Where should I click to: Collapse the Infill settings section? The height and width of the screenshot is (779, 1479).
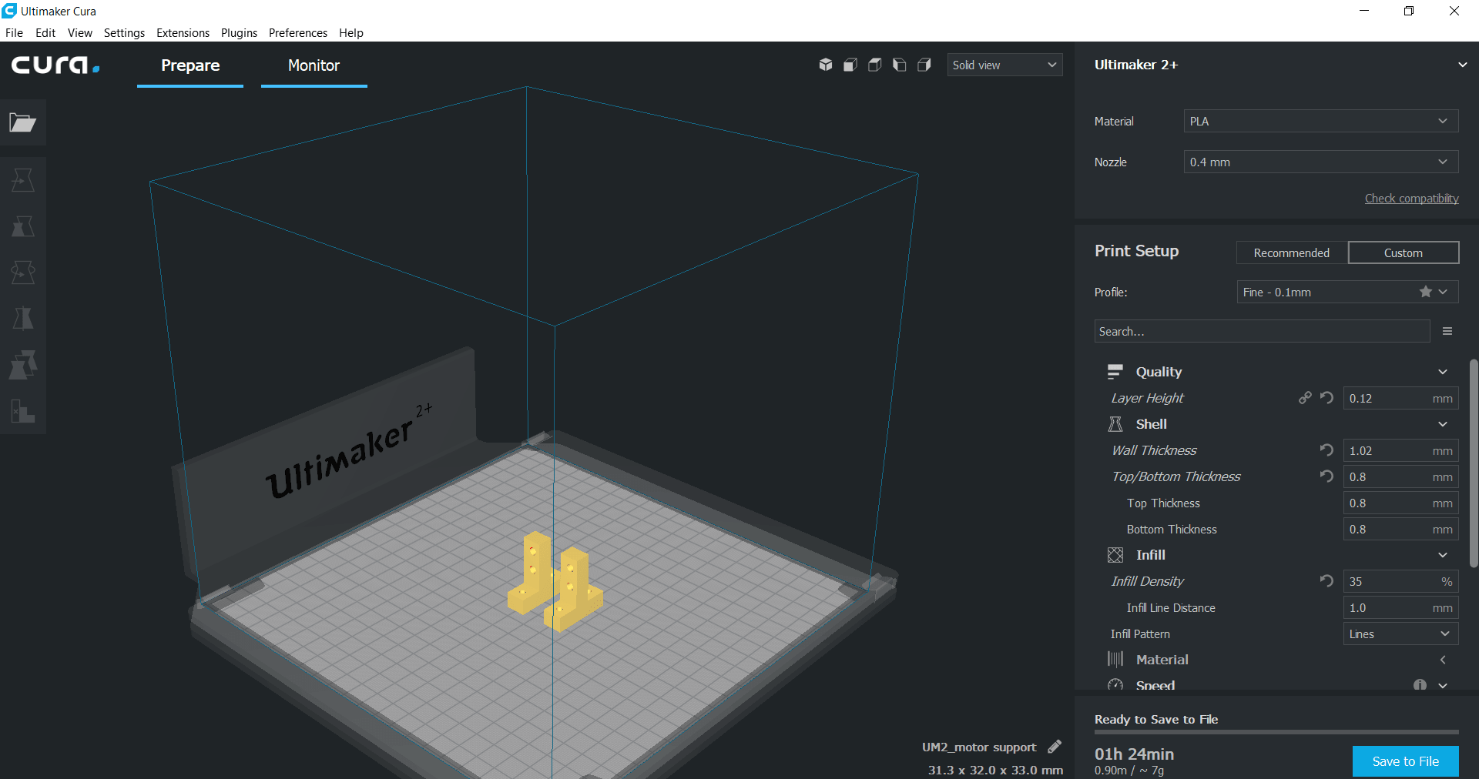coord(1443,555)
